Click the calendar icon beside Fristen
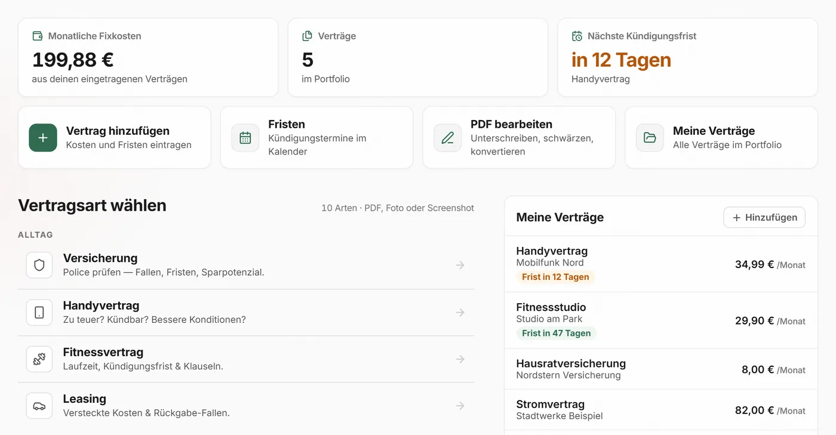This screenshot has width=836, height=435. tap(245, 138)
